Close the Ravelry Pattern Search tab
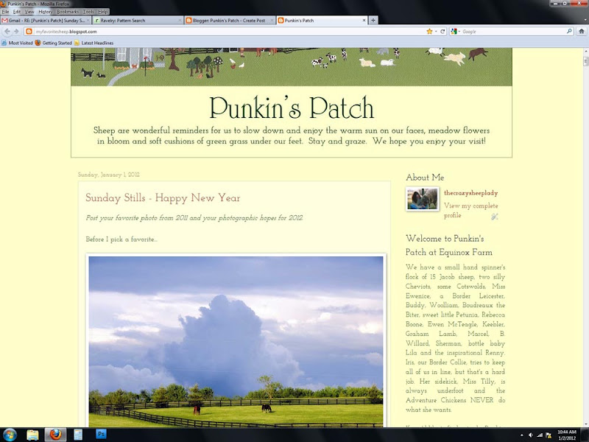 coord(180,21)
